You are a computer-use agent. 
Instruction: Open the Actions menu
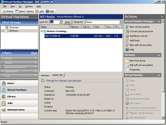coord(29,6)
